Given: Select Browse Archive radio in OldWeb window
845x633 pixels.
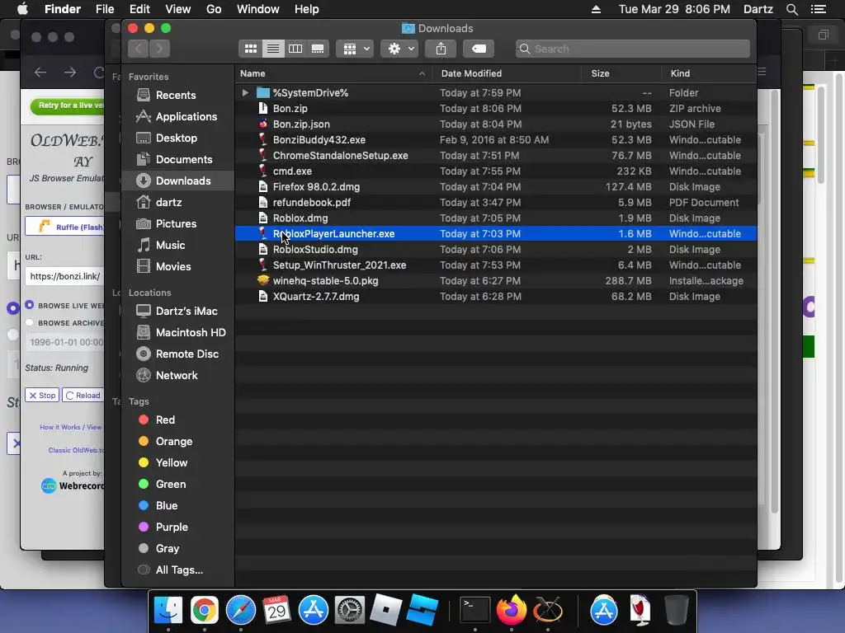Looking at the screenshot, I should 30,322.
